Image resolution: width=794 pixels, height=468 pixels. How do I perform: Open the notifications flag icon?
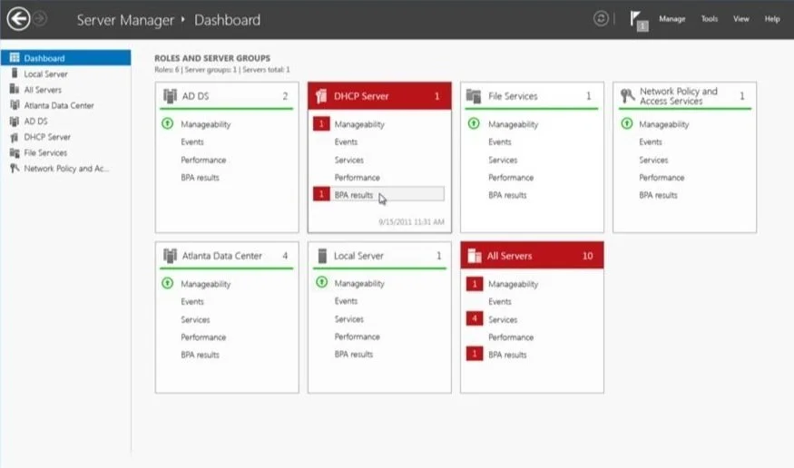pos(639,21)
